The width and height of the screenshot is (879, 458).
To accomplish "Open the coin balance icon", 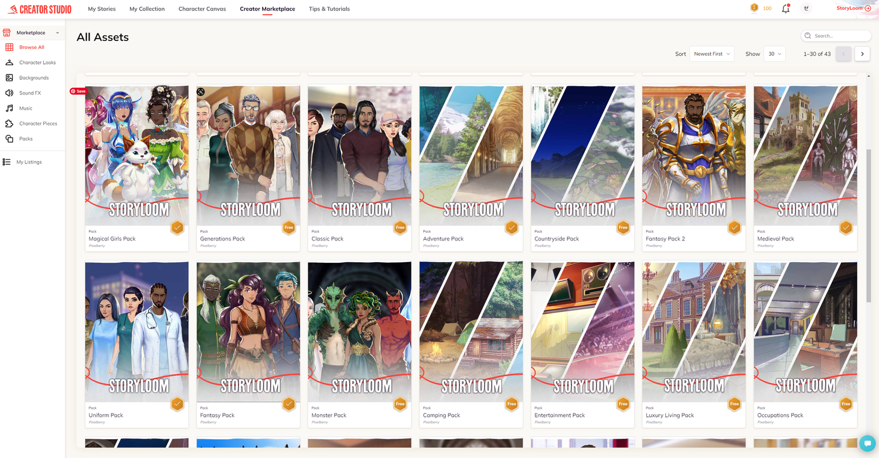I will coord(754,8).
